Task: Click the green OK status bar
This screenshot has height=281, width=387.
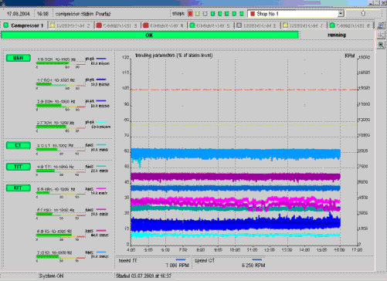Action: click(150, 35)
